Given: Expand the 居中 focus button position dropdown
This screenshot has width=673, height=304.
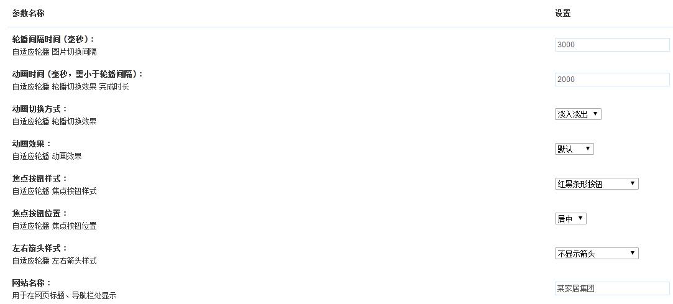Looking at the screenshot, I should [x=570, y=219].
